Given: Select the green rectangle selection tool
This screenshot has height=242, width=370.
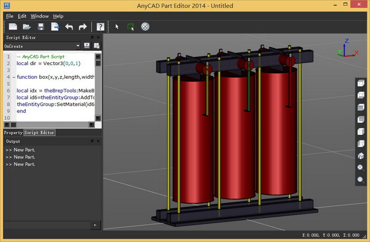Looking at the screenshot, I should (131, 26).
